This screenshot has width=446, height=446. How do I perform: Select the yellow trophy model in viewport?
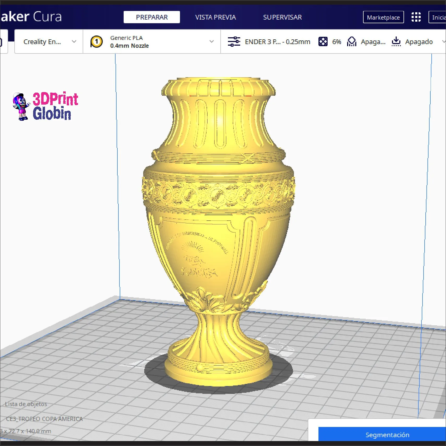(x=218, y=235)
